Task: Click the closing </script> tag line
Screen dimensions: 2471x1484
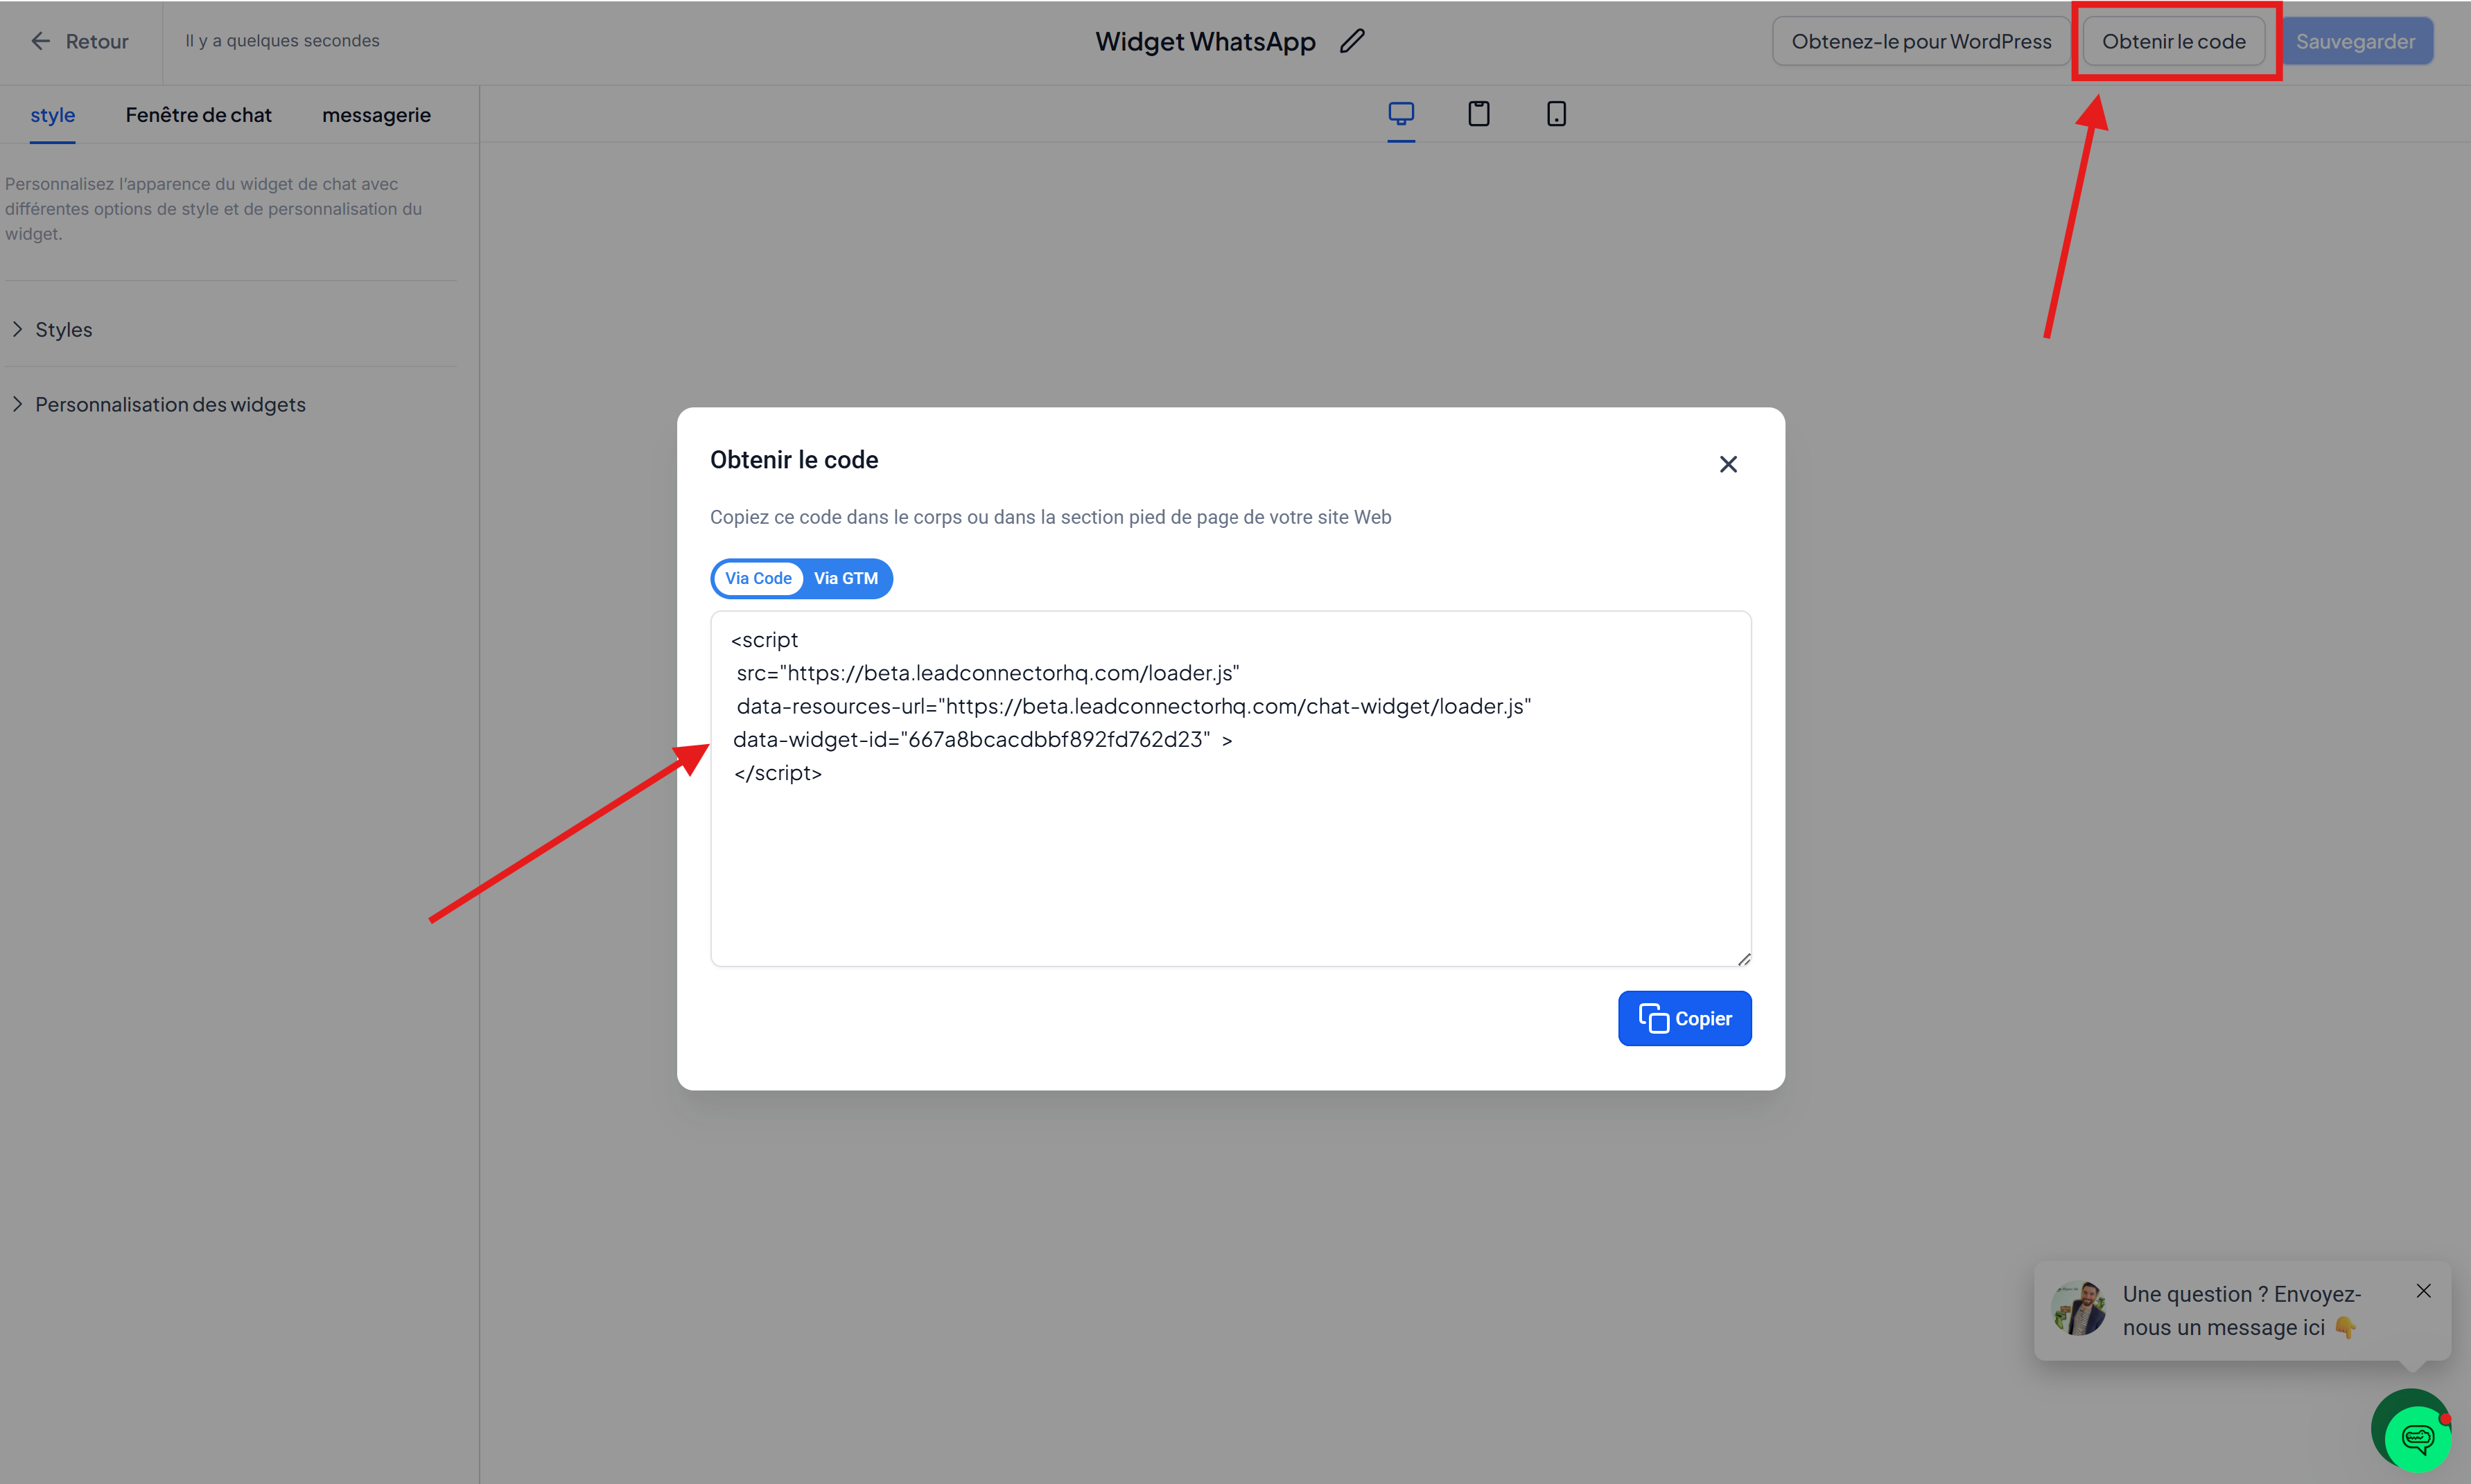Action: tap(777, 773)
